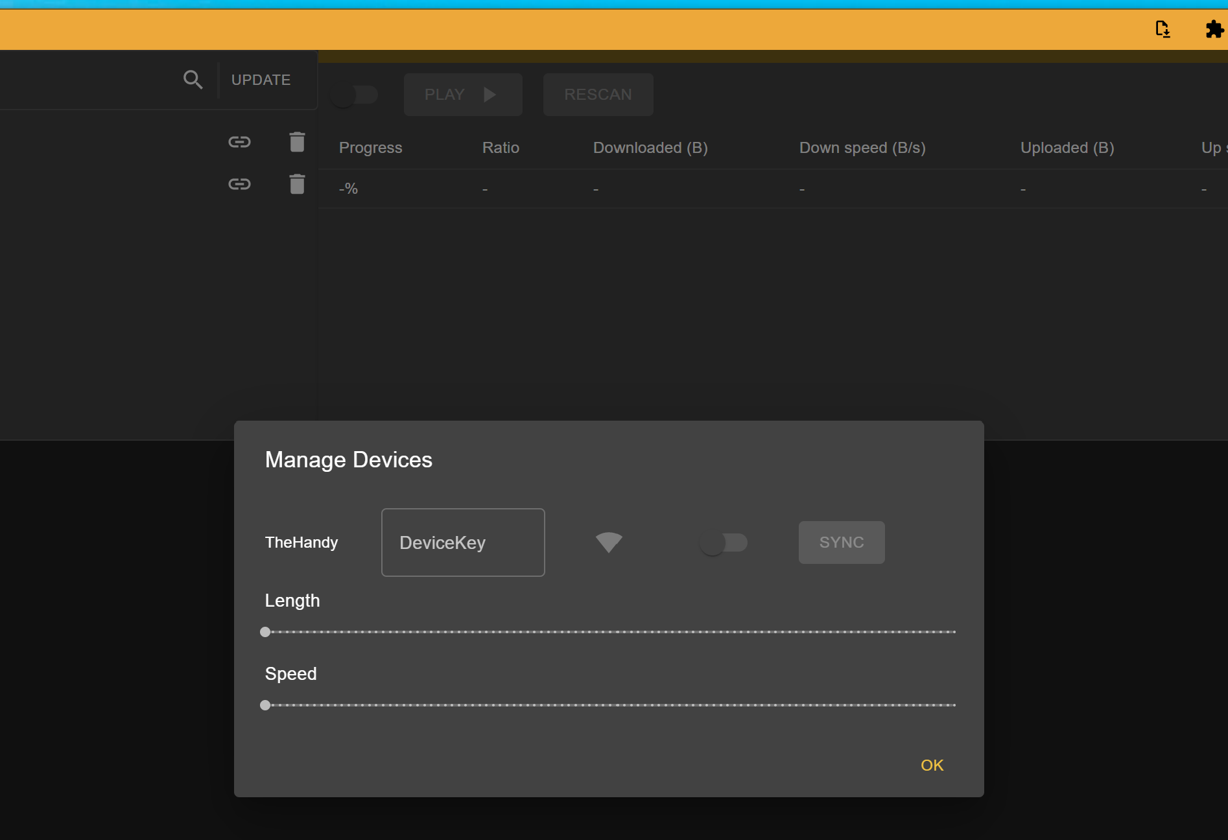Screen dimensions: 1228x840
Task: Click the SYNC button
Action: pos(842,542)
